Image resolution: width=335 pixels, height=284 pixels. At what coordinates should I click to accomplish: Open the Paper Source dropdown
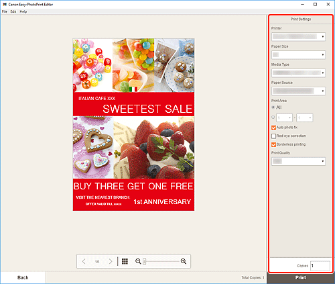point(299,91)
